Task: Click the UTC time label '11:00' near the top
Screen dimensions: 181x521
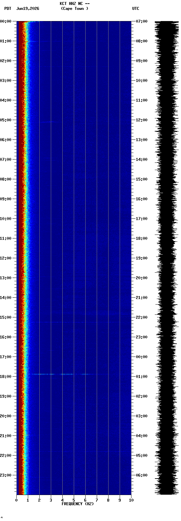Action: 141,100
